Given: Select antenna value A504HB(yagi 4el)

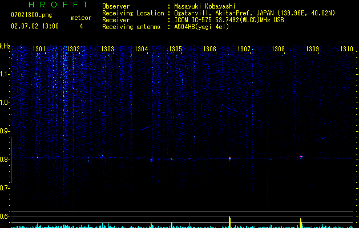Looking at the screenshot, I should tap(201, 27).
